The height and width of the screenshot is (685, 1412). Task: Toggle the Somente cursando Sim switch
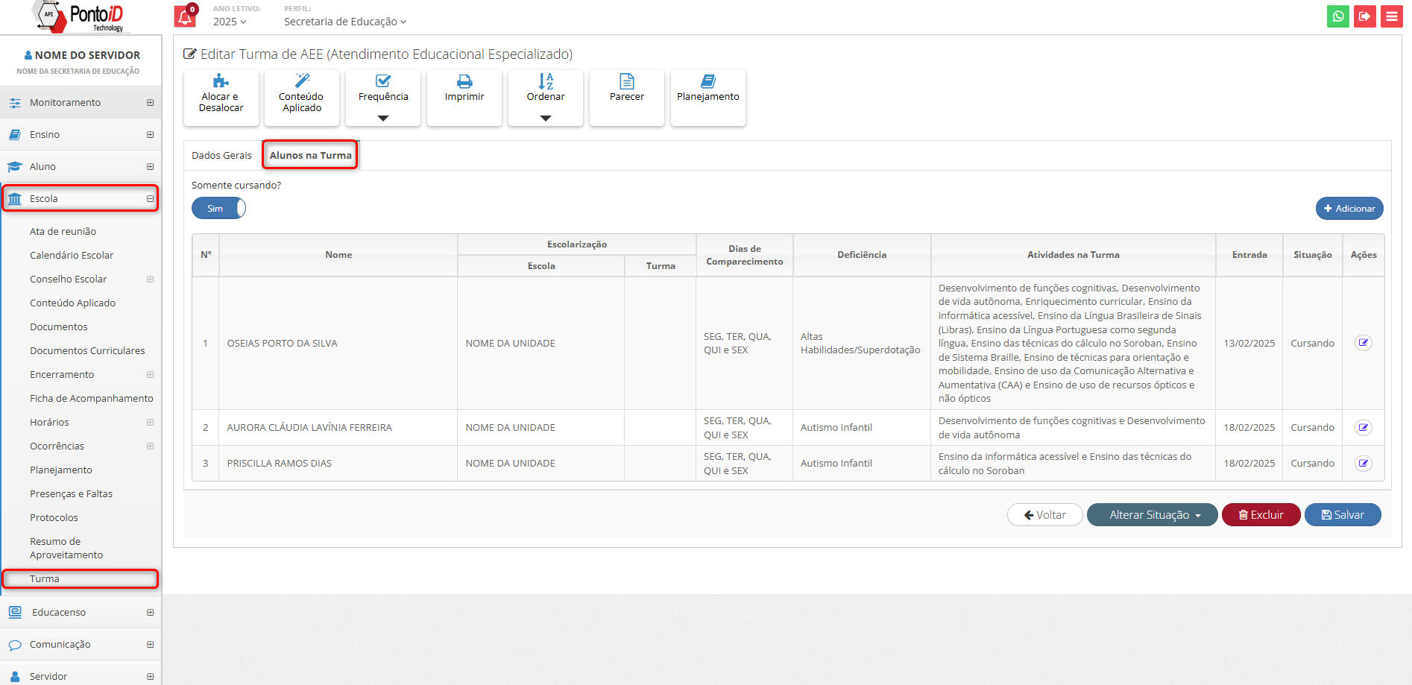pyautogui.click(x=218, y=208)
